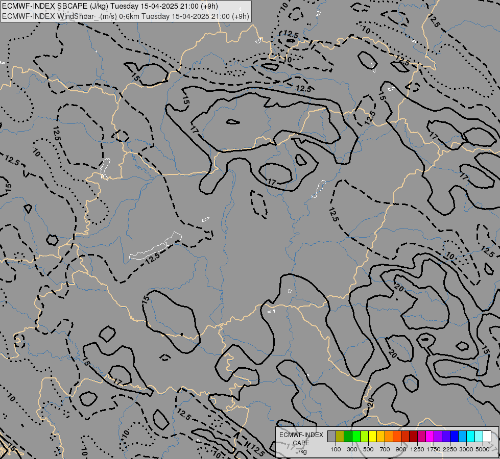Click the amber legend swatch before 700

[x=380, y=437]
